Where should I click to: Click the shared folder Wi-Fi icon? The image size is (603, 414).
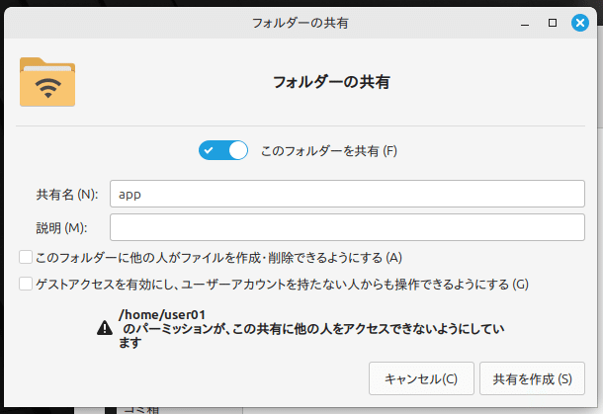47,82
